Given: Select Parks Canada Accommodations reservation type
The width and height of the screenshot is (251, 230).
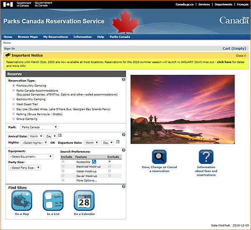Looking at the screenshot, I should pos(14,90).
